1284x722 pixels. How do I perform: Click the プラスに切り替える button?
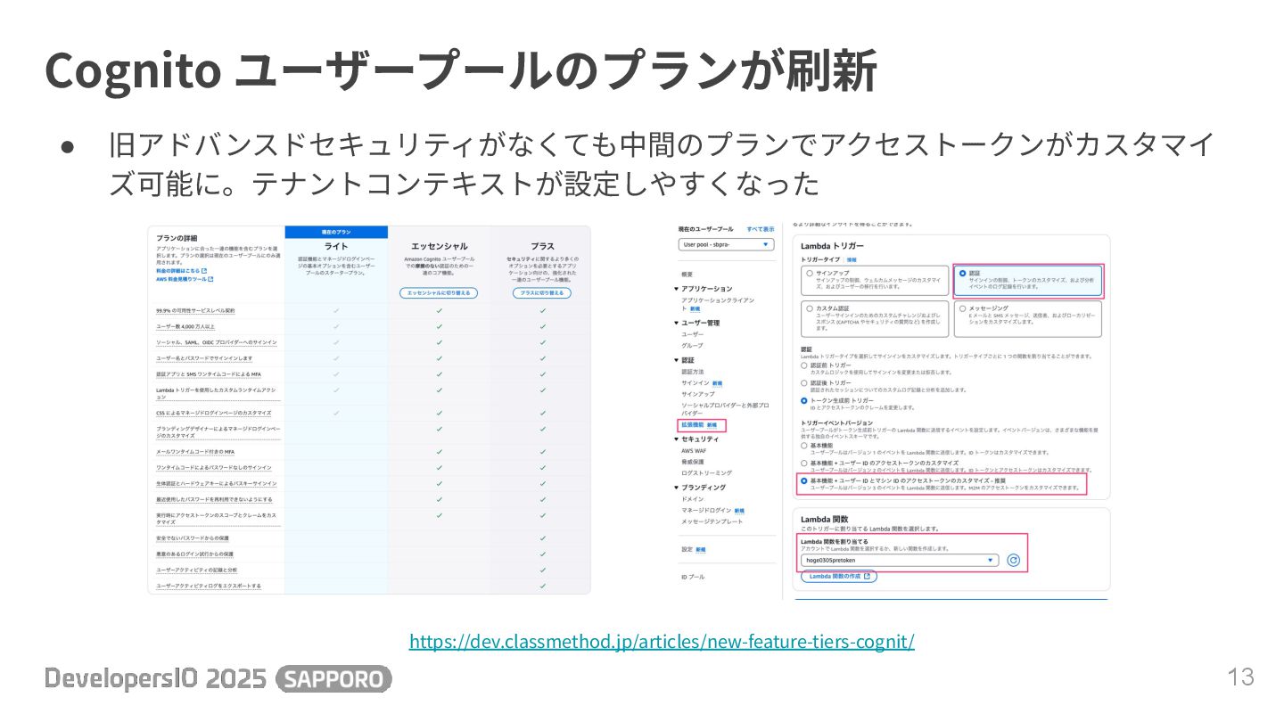542,293
